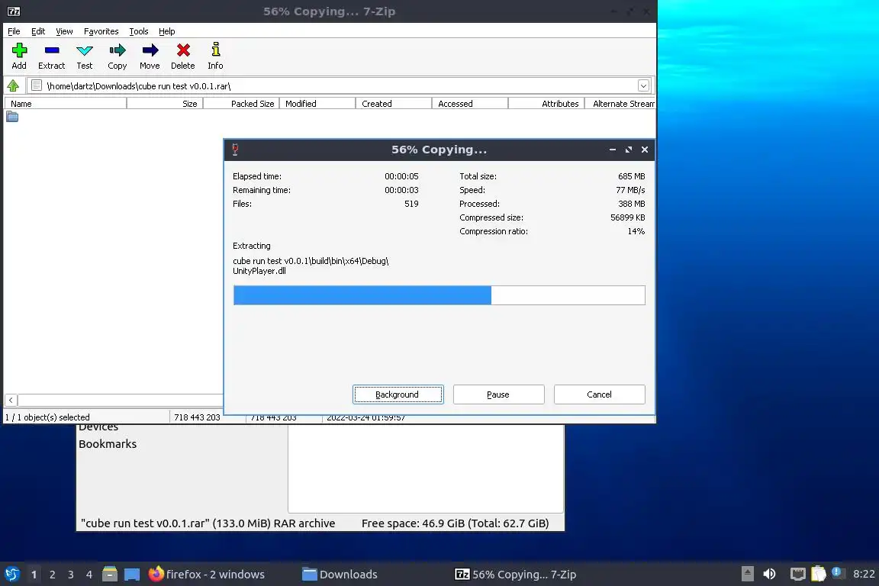
Task: Click Free space text in file manager
Action: [x=456, y=523]
